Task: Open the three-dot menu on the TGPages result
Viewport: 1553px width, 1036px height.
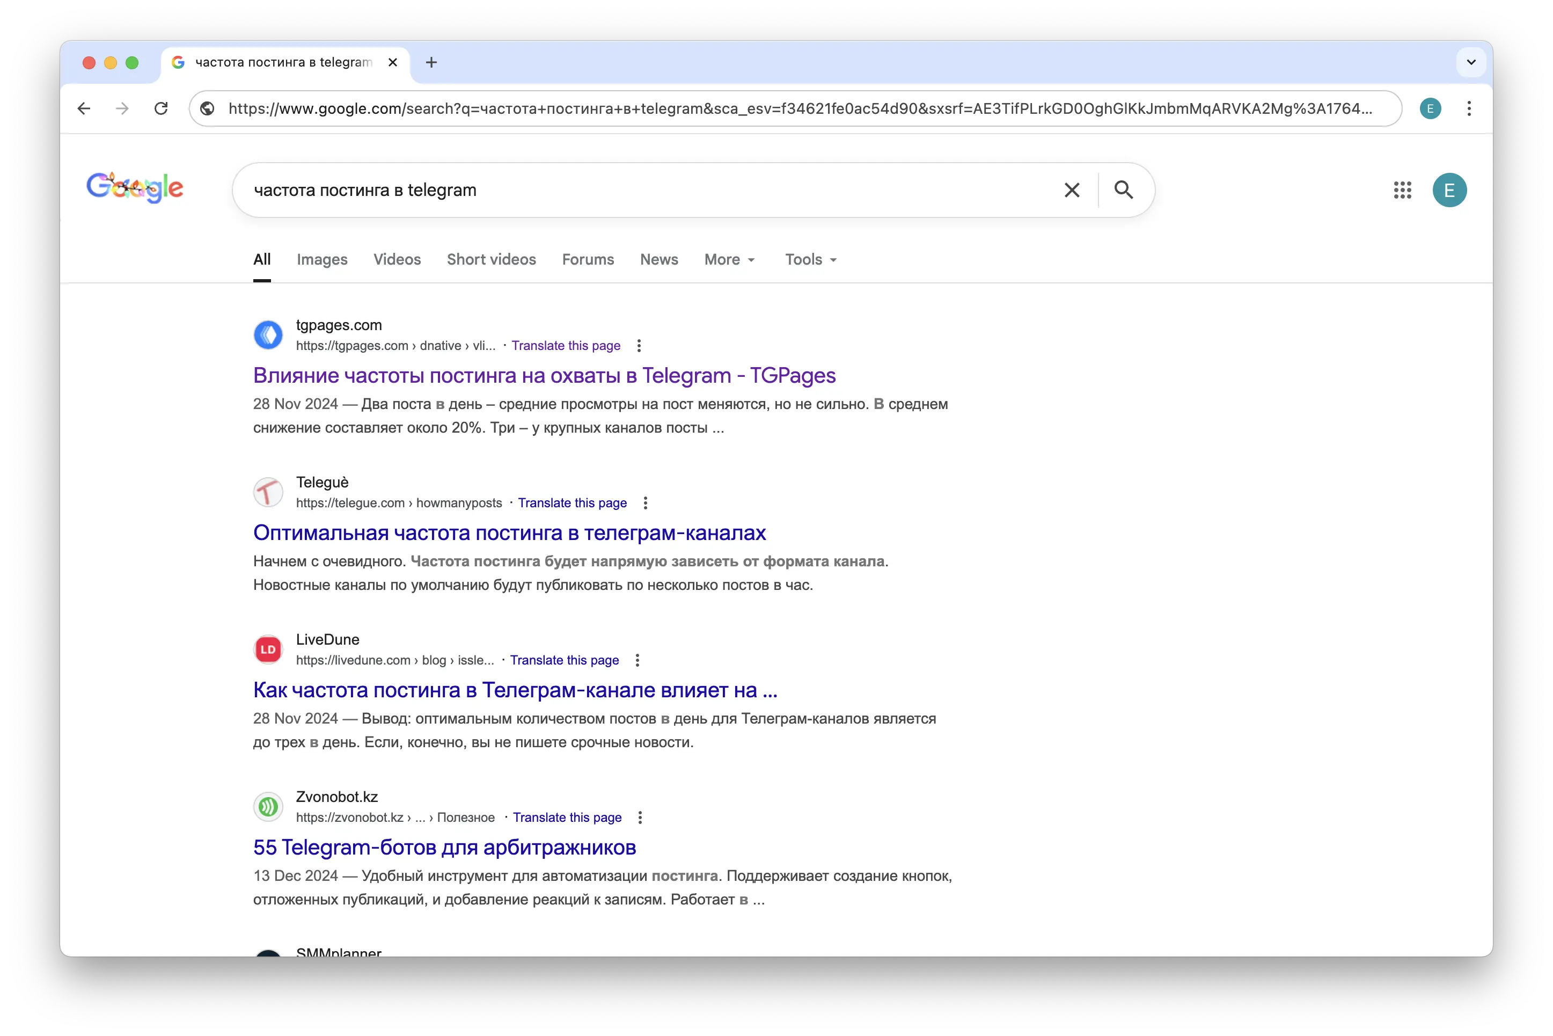Action: click(639, 345)
